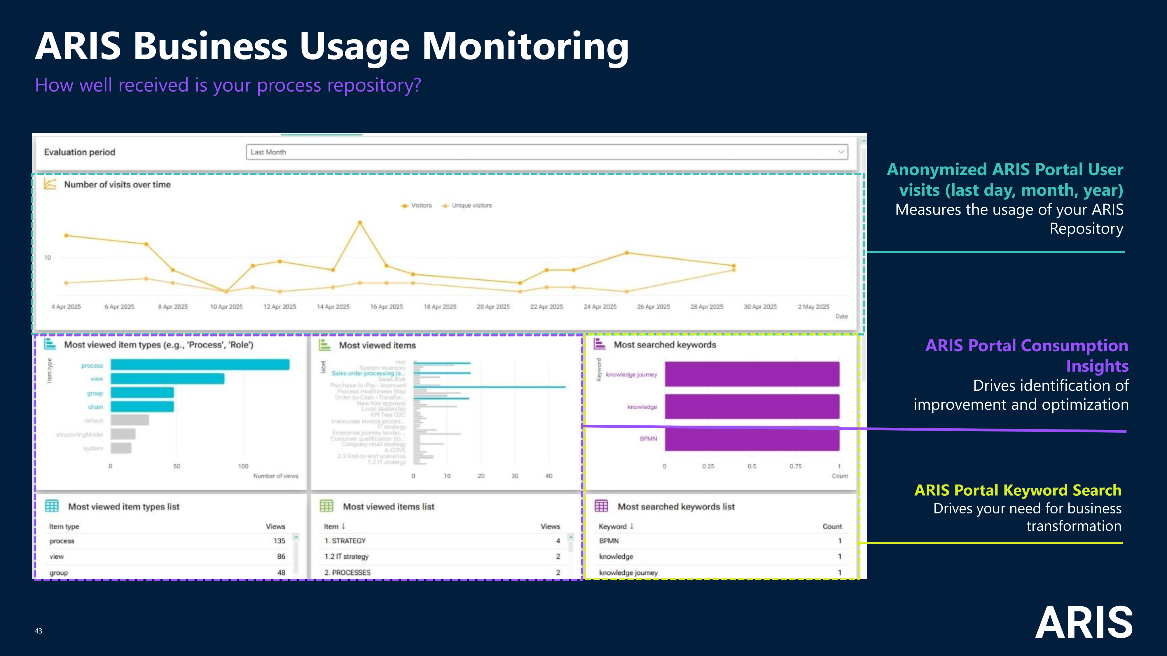Image resolution: width=1167 pixels, height=656 pixels.
Task: Click the view bar in item types chart
Action: pyautogui.click(x=167, y=378)
